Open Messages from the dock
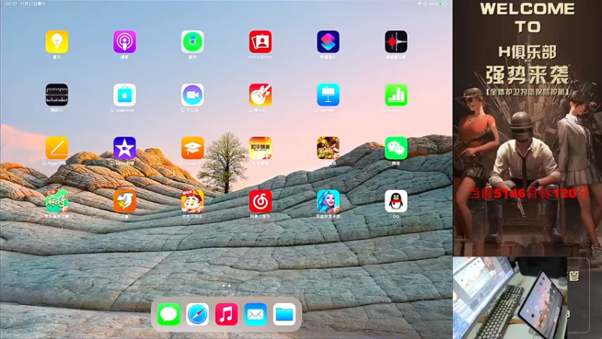The width and height of the screenshot is (602, 339). tap(168, 314)
